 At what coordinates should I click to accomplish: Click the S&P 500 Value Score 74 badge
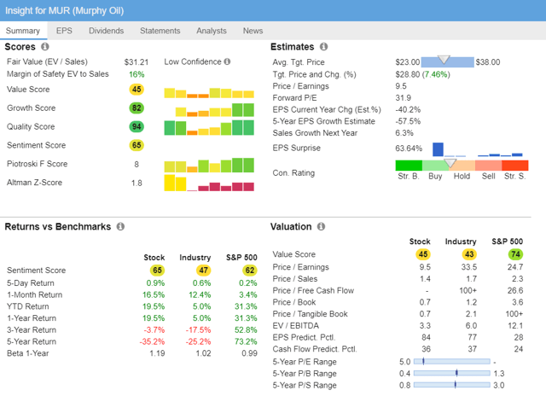tap(515, 254)
